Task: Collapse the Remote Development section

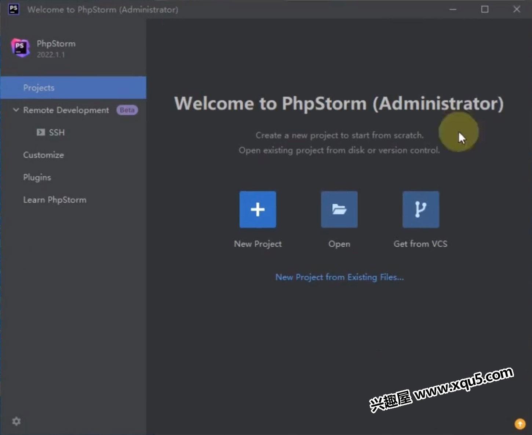Action: (x=16, y=110)
